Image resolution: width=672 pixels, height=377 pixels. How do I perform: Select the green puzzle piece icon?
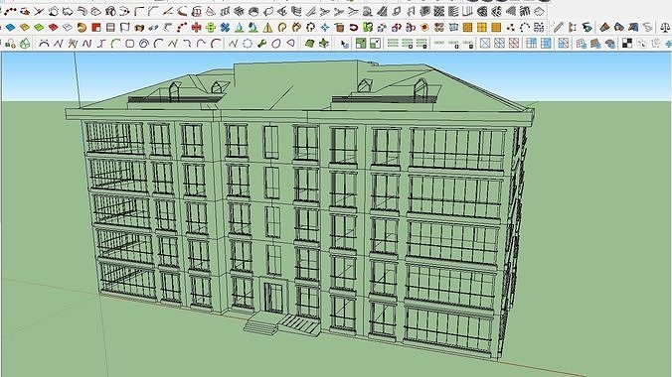[x=368, y=28]
